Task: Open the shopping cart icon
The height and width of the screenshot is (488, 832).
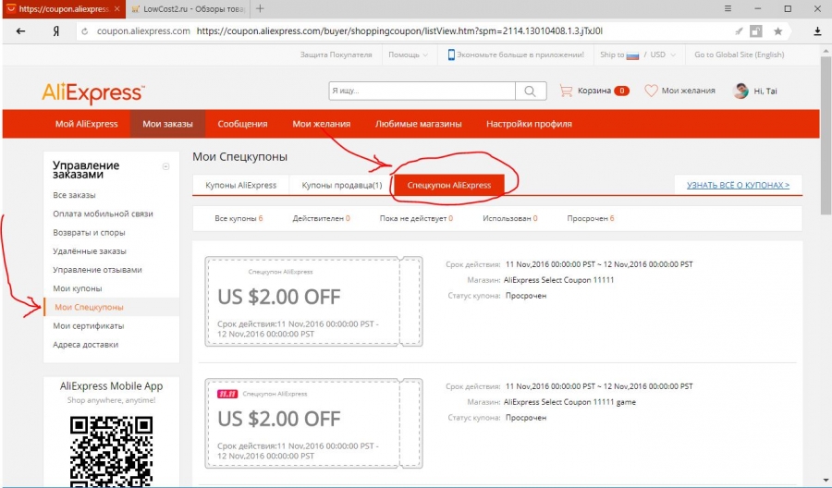Action: [566, 91]
